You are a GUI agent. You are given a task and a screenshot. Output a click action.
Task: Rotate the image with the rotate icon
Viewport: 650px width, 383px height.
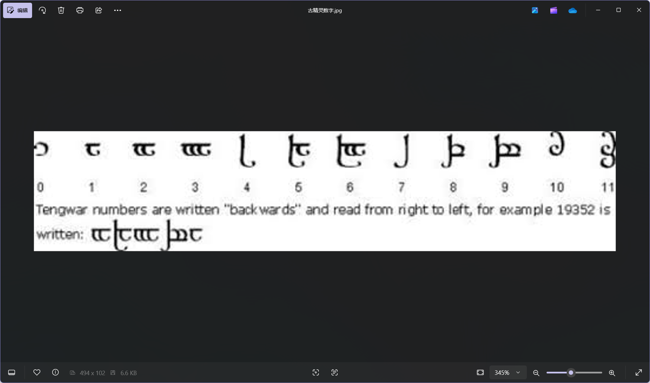tap(42, 10)
